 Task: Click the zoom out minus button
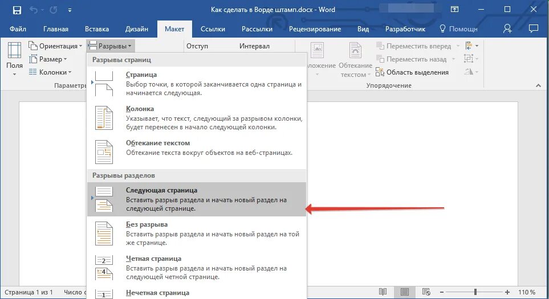coord(442,292)
